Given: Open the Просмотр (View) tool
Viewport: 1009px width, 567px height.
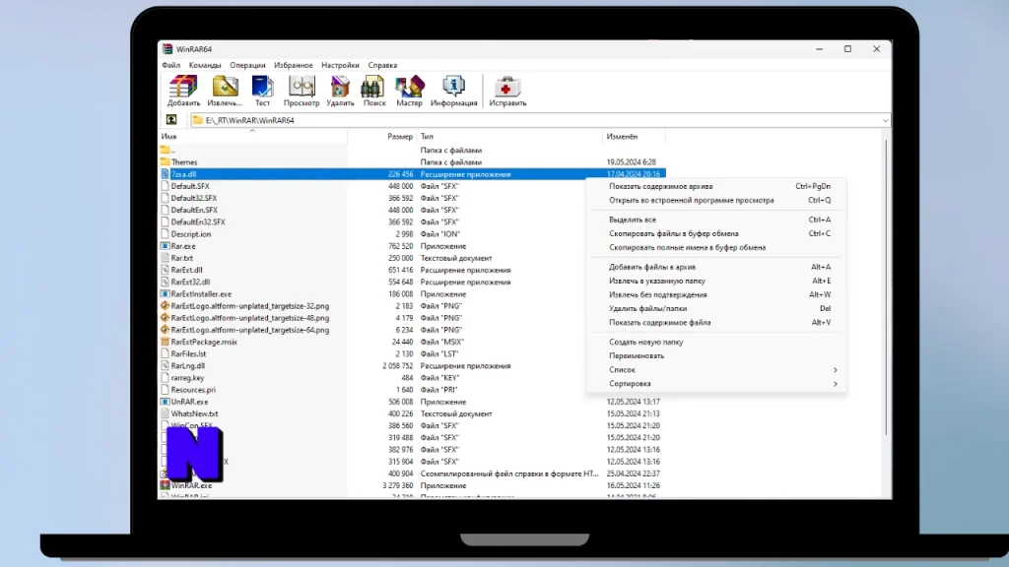Looking at the screenshot, I should pos(302,91).
